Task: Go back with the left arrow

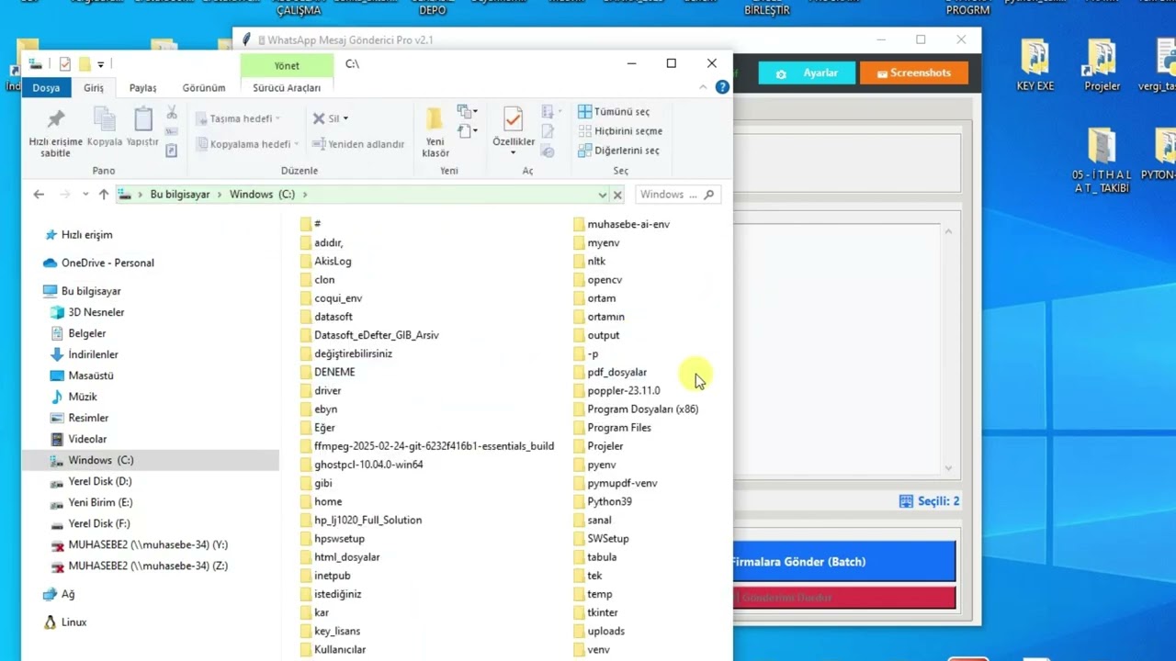Action: (39, 195)
